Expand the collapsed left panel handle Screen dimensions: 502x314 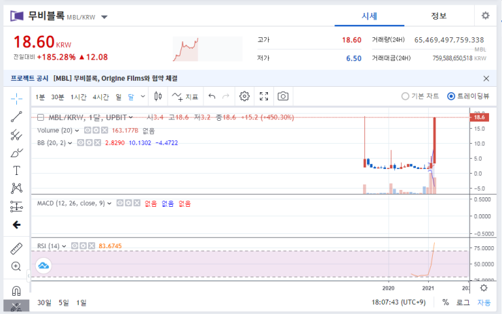point(28,275)
